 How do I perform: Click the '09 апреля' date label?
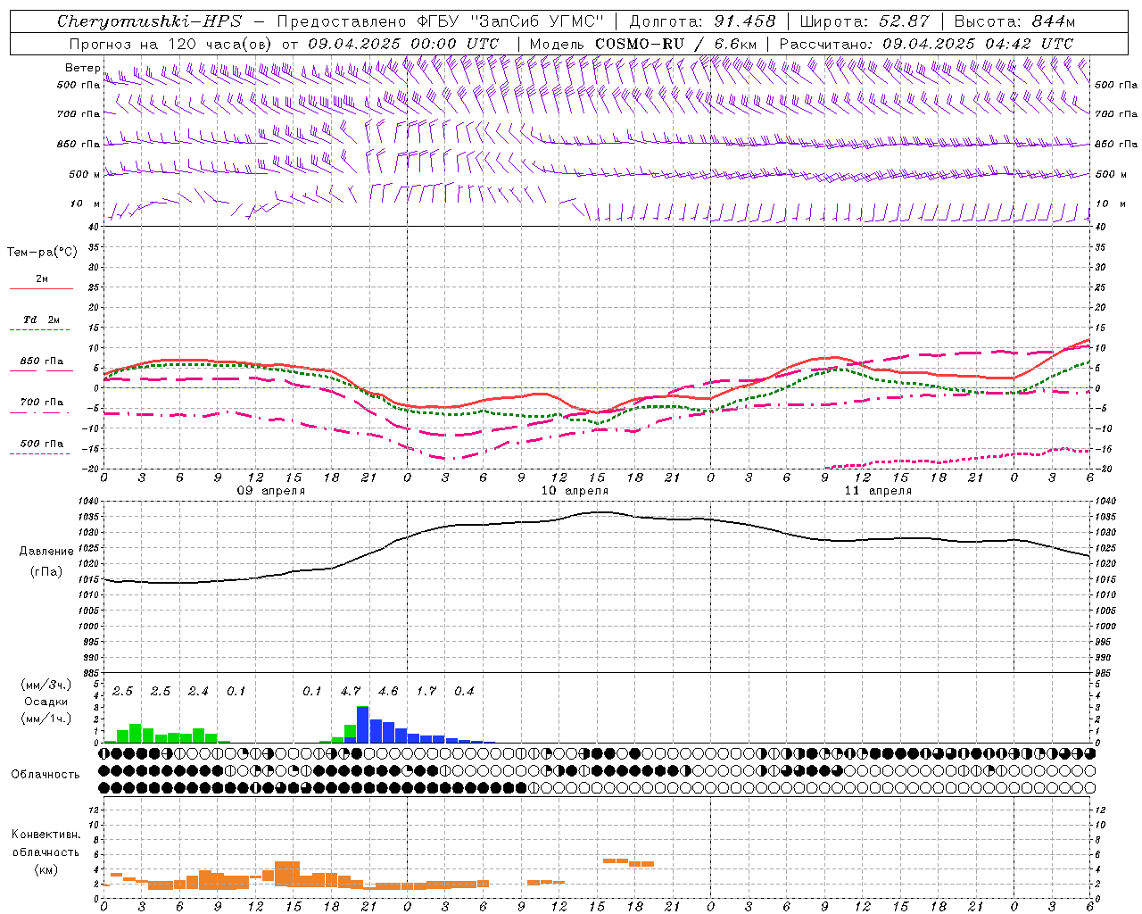click(270, 491)
